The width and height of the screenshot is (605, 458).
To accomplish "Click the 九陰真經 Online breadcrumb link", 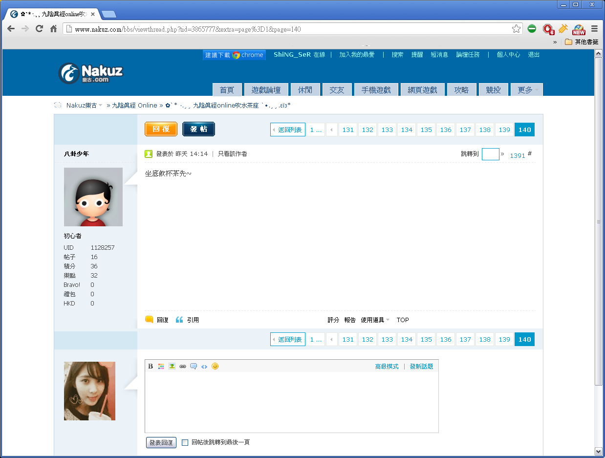I will pos(134,106).
